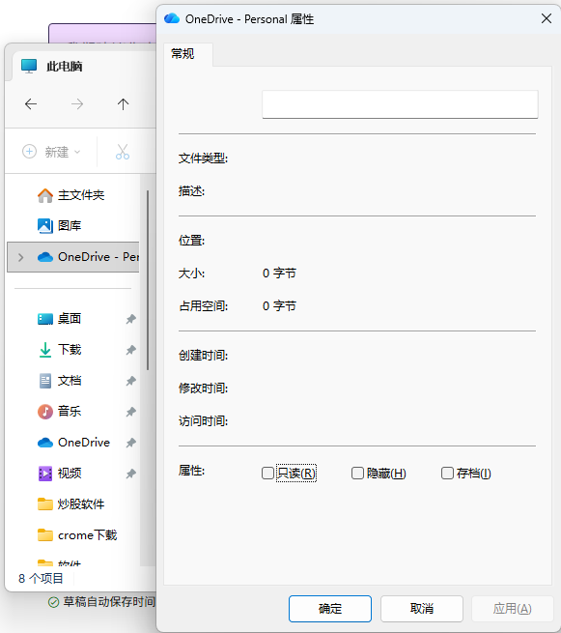Click the green download arrow icon
This screenshot has width=561, height=633.
tap(45, 350)
